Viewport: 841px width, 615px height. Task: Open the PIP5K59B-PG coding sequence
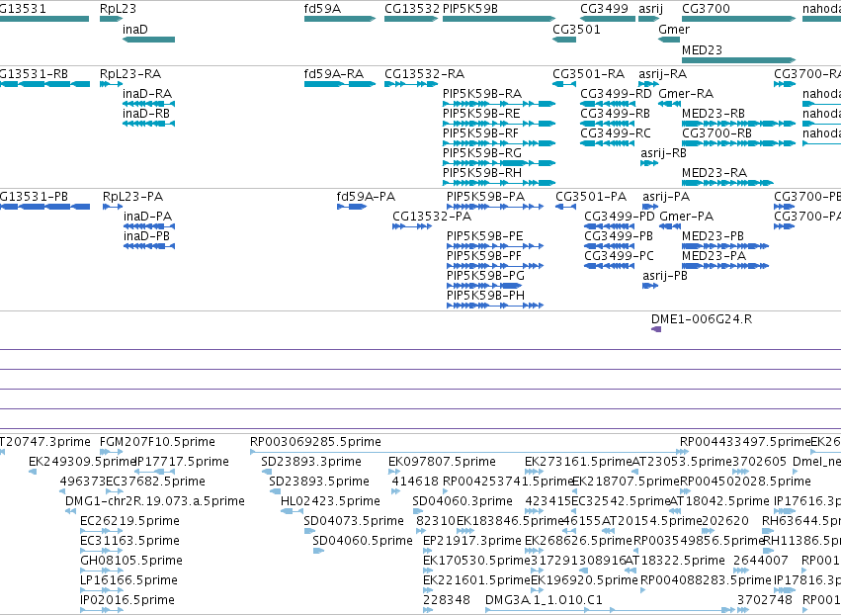click(484, 286)
